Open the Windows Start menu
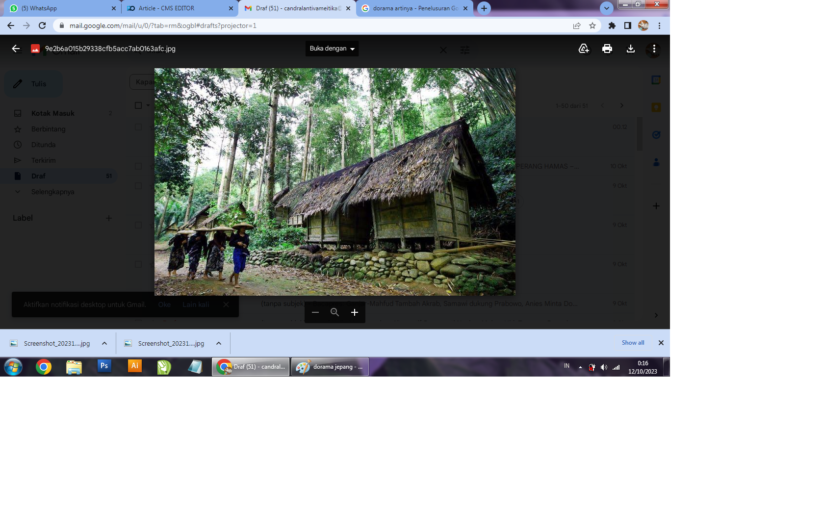Screen dimensions: 823x506 coord(13,367)
